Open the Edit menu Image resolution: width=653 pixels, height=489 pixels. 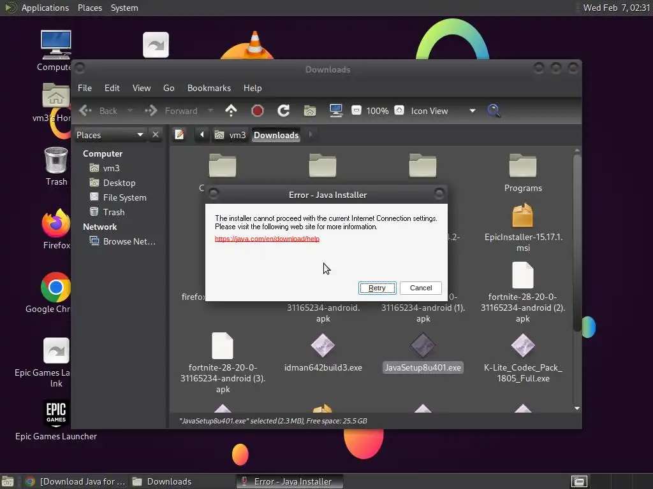pyautogui.click(x=112, y=88)
